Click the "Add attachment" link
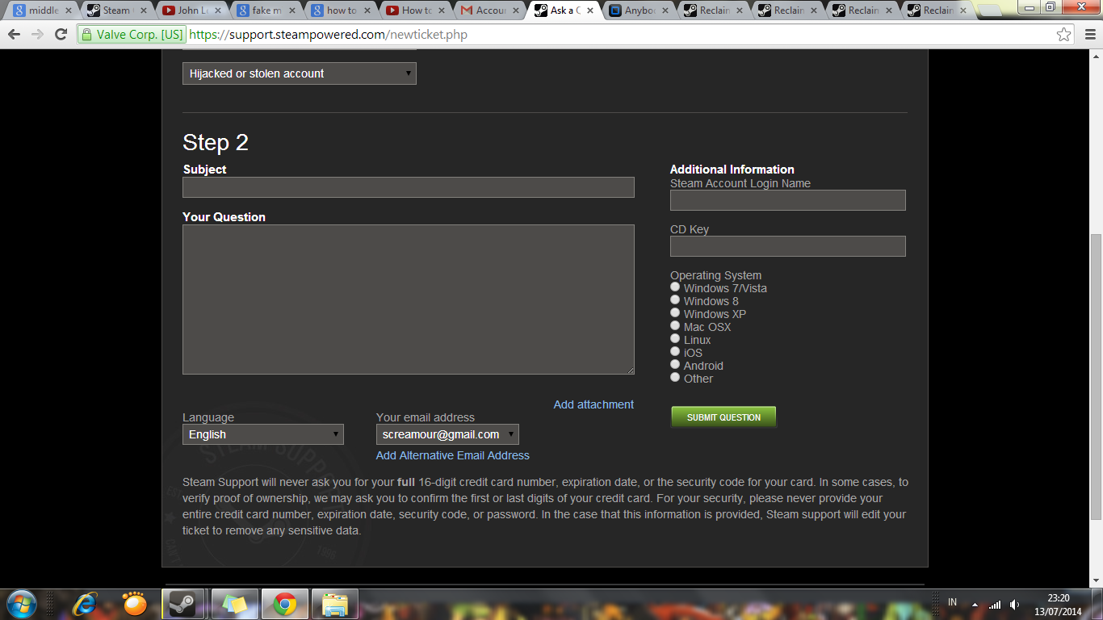Viewport: 1103px width, 620px height. point(593,404)
